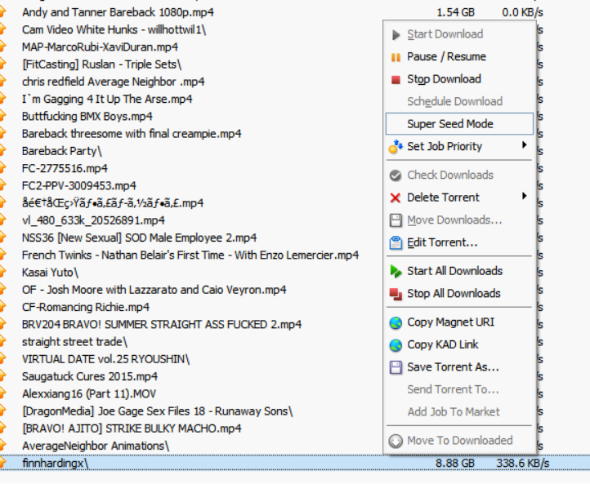Click the Copy Magnet URI globe icon

(396, 322)
